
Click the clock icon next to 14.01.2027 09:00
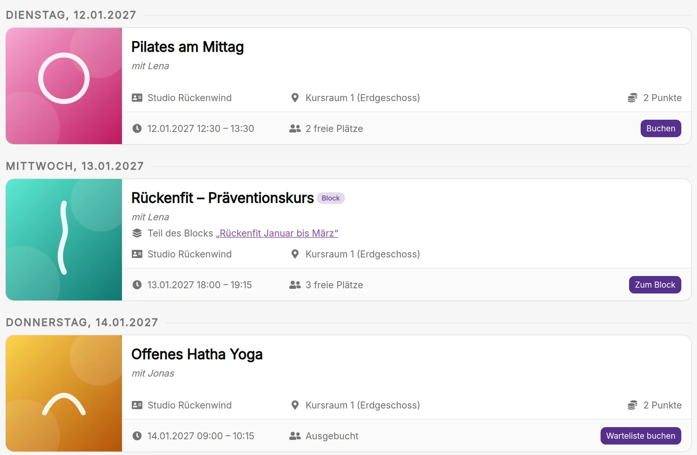pyautogui.click(x=137, y=436)
